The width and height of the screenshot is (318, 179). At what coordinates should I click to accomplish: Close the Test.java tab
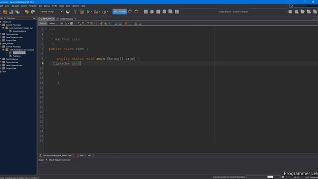click(x=54, y=19)
